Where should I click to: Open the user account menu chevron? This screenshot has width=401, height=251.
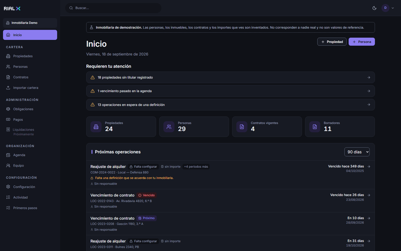click(x=393, y=8)
